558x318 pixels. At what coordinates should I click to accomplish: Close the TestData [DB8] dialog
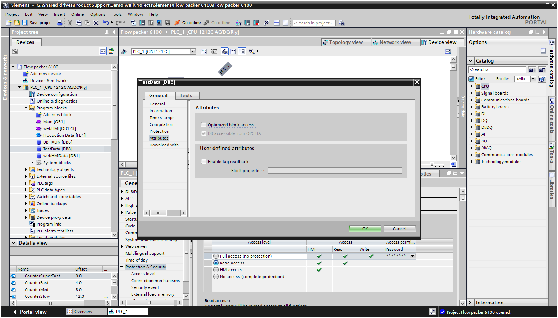417,82
